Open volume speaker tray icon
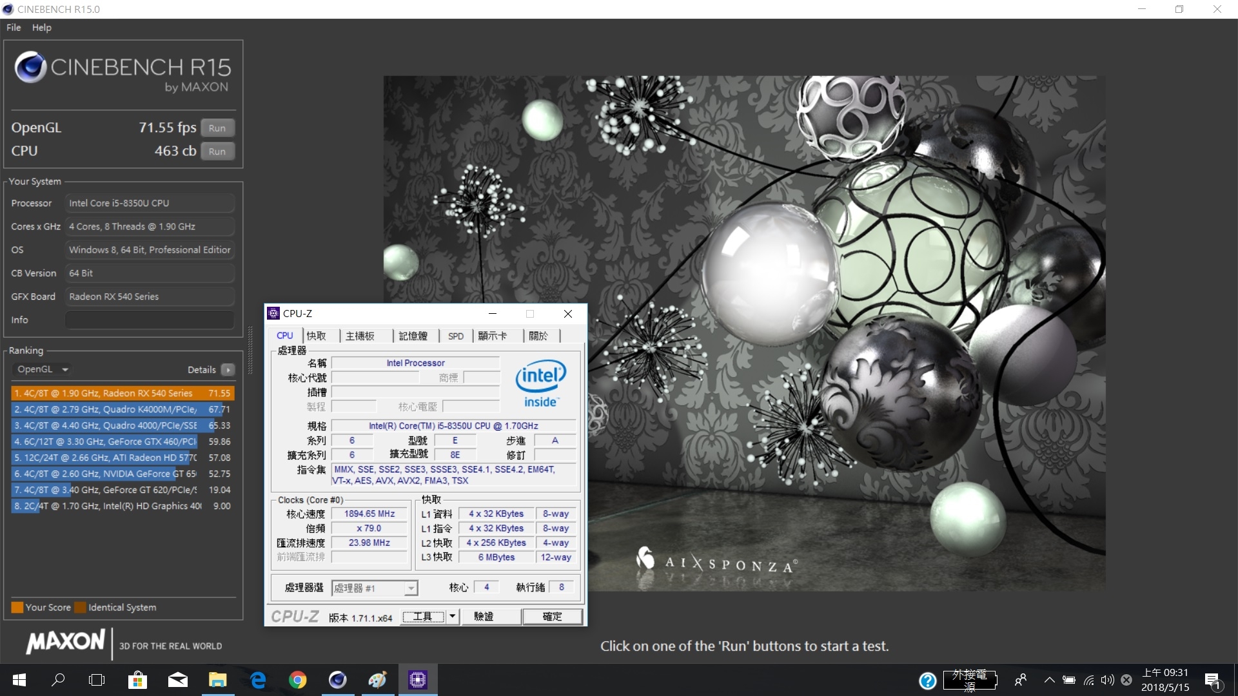 [x=1108, y=680]
